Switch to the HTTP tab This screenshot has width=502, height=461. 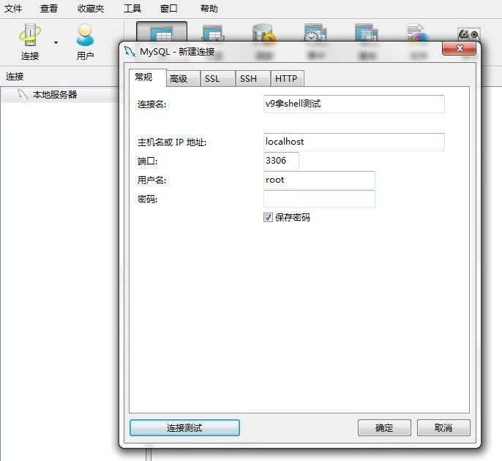(287, 79)
